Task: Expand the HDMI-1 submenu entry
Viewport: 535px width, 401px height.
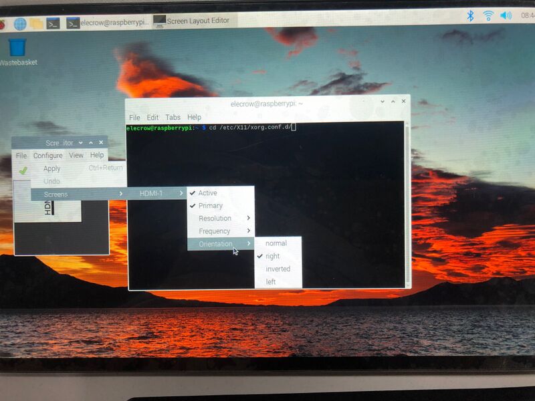Action: tap(152, 194)
